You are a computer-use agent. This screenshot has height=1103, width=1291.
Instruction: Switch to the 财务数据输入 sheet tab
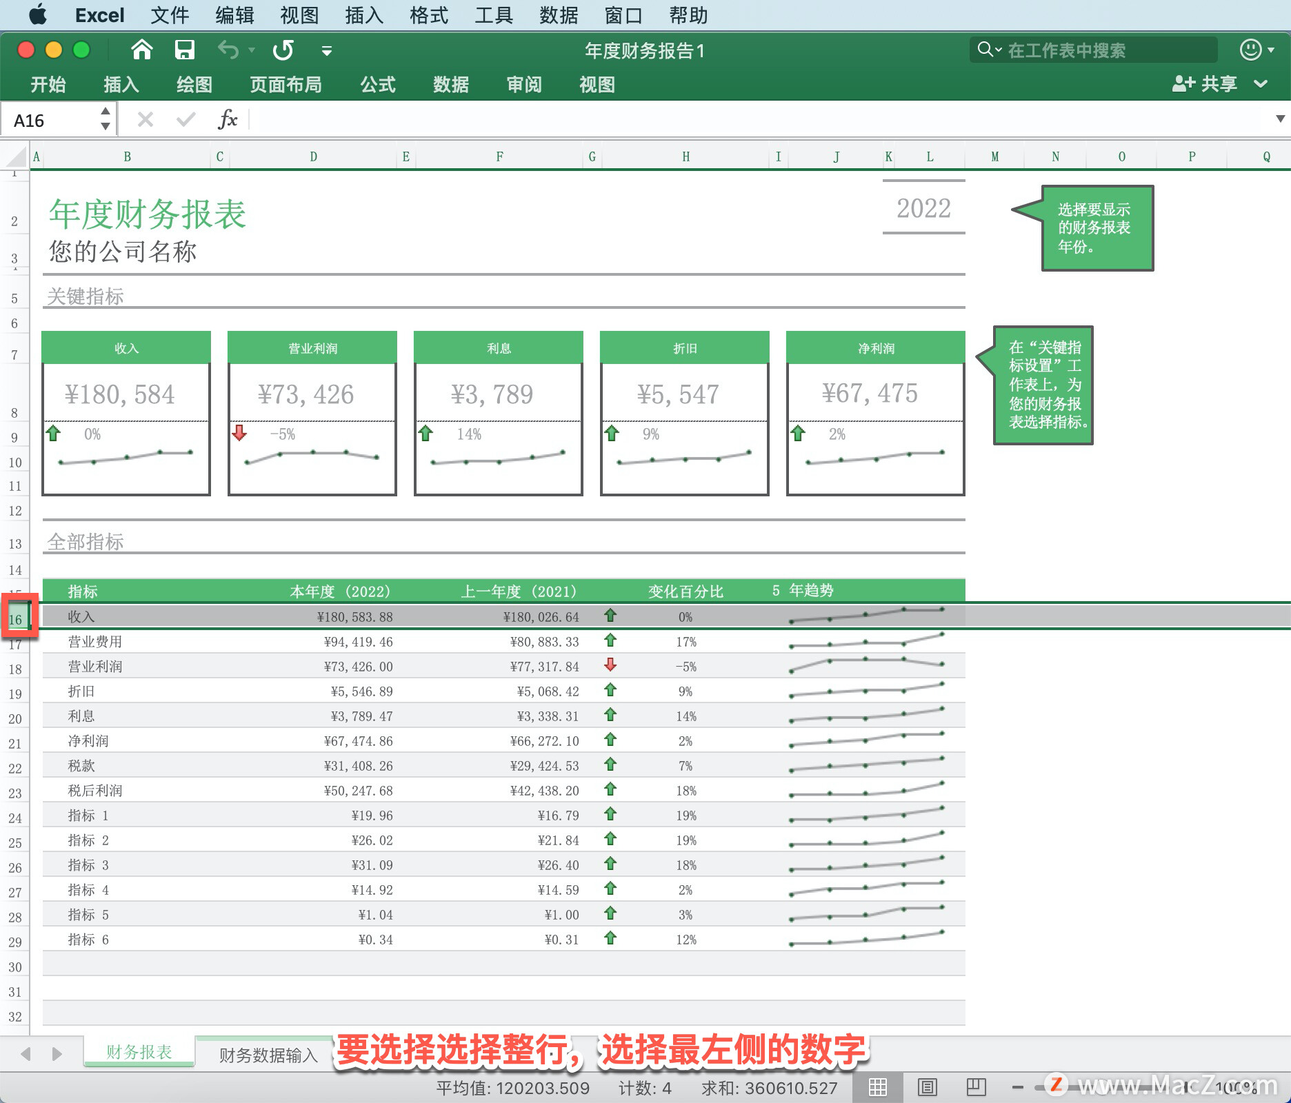coord(268,1055)
